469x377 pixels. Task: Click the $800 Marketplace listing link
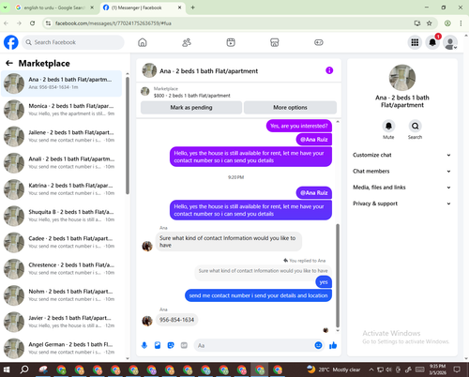191,96
